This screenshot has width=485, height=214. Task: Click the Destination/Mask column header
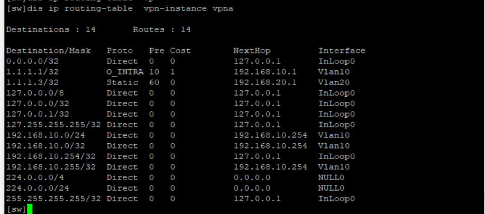coord(48,51)
